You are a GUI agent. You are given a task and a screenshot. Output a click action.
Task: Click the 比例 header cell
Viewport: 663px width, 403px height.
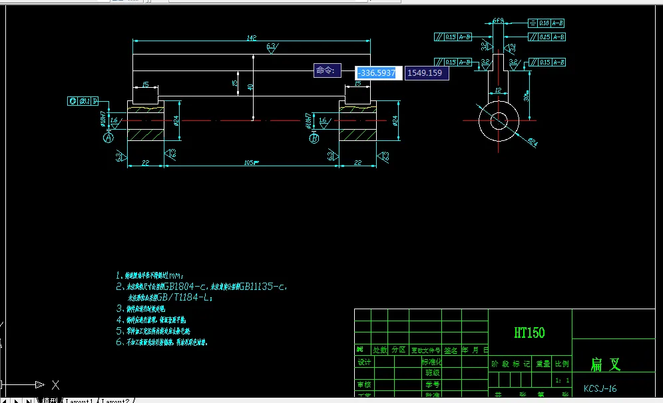coord(562,364)
